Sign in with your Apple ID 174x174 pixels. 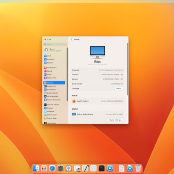point(54,50)
